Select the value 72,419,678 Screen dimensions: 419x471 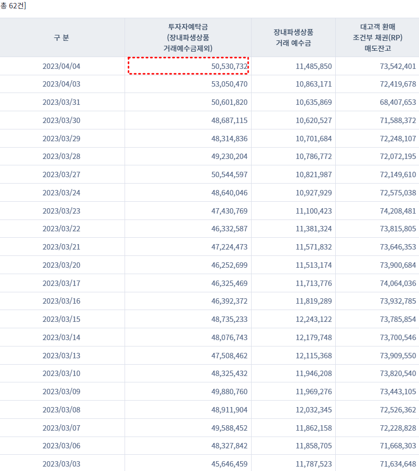[398, 84]
